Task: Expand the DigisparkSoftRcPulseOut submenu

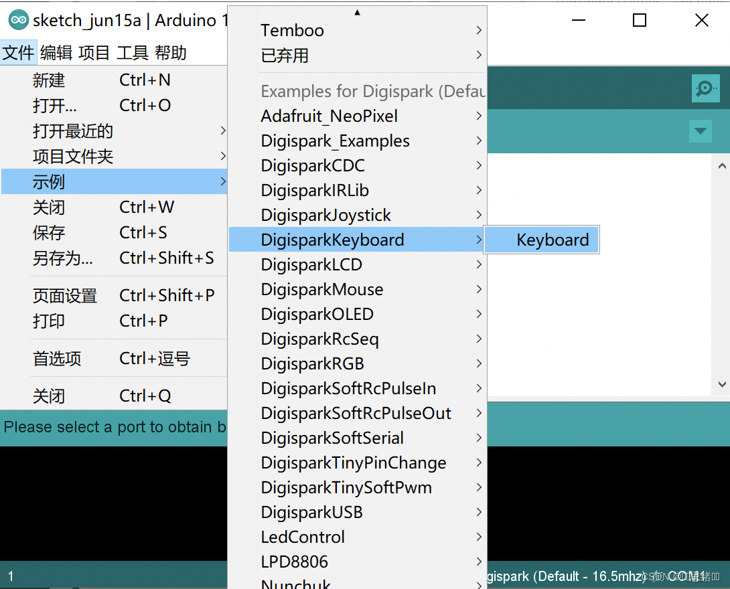Action: point(358,413)
